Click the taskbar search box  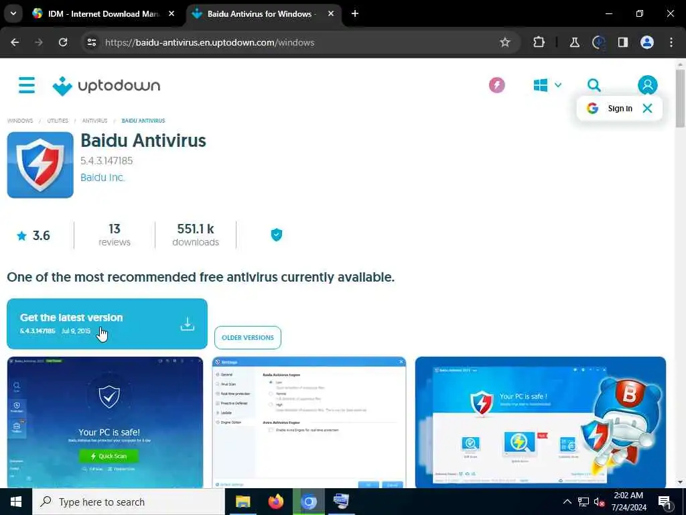click(129, 502)
